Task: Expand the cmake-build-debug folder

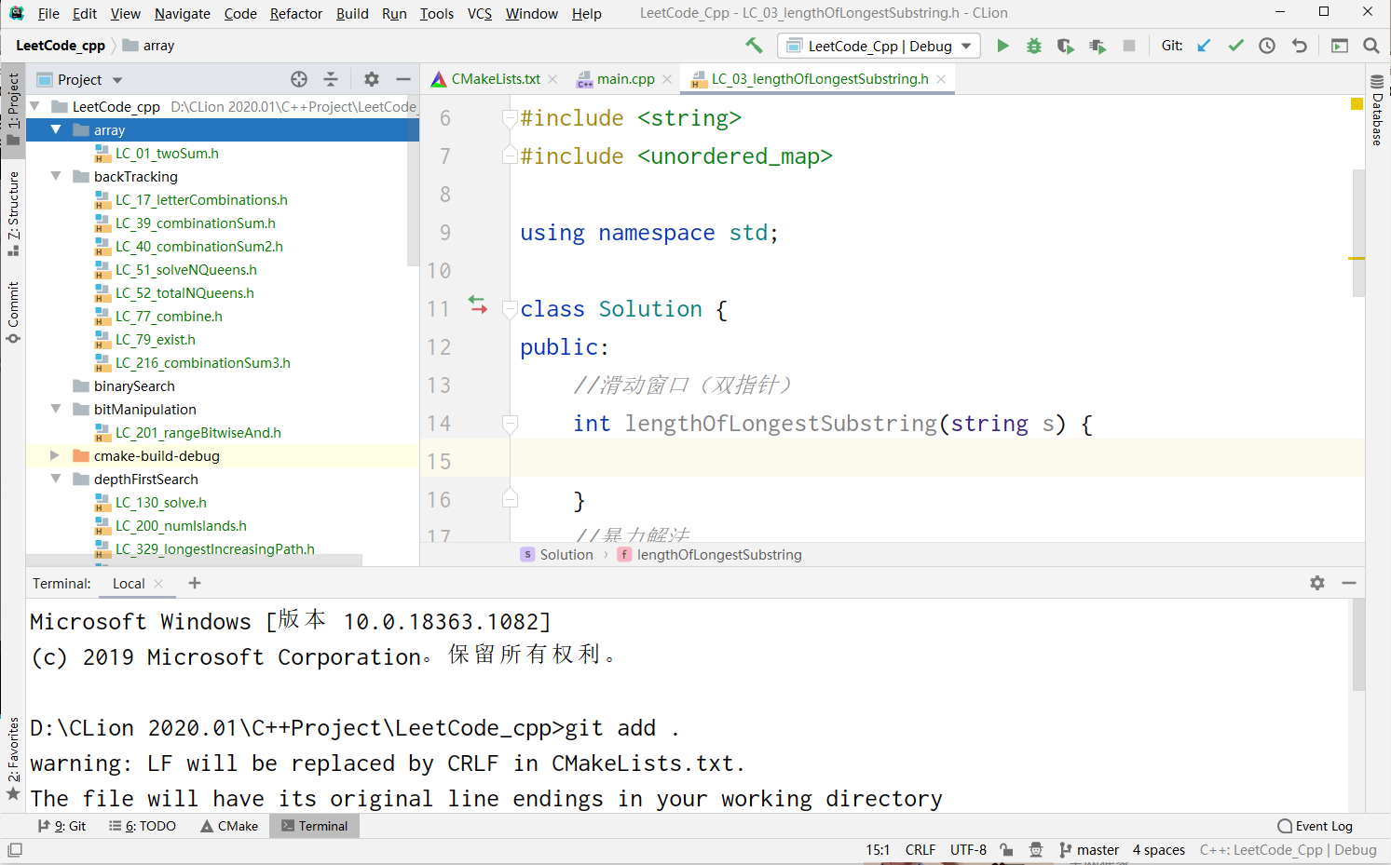Action: (x=55, y=455)
